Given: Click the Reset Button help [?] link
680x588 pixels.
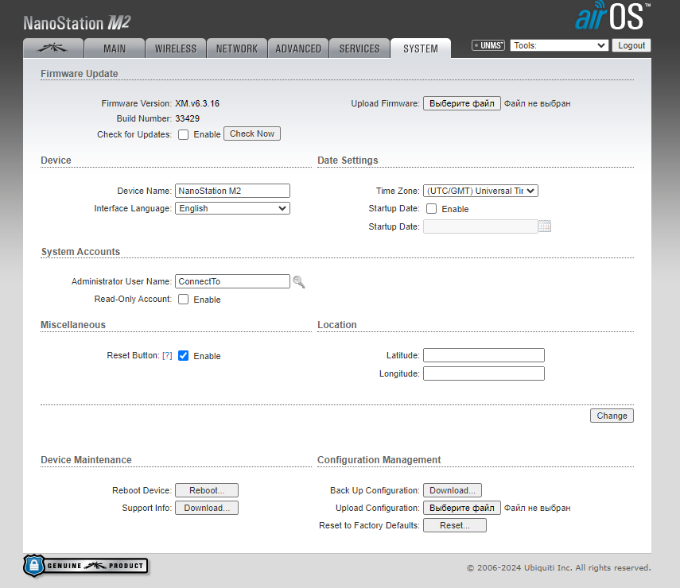Looking at the screenshot, I should pos(167,356).
